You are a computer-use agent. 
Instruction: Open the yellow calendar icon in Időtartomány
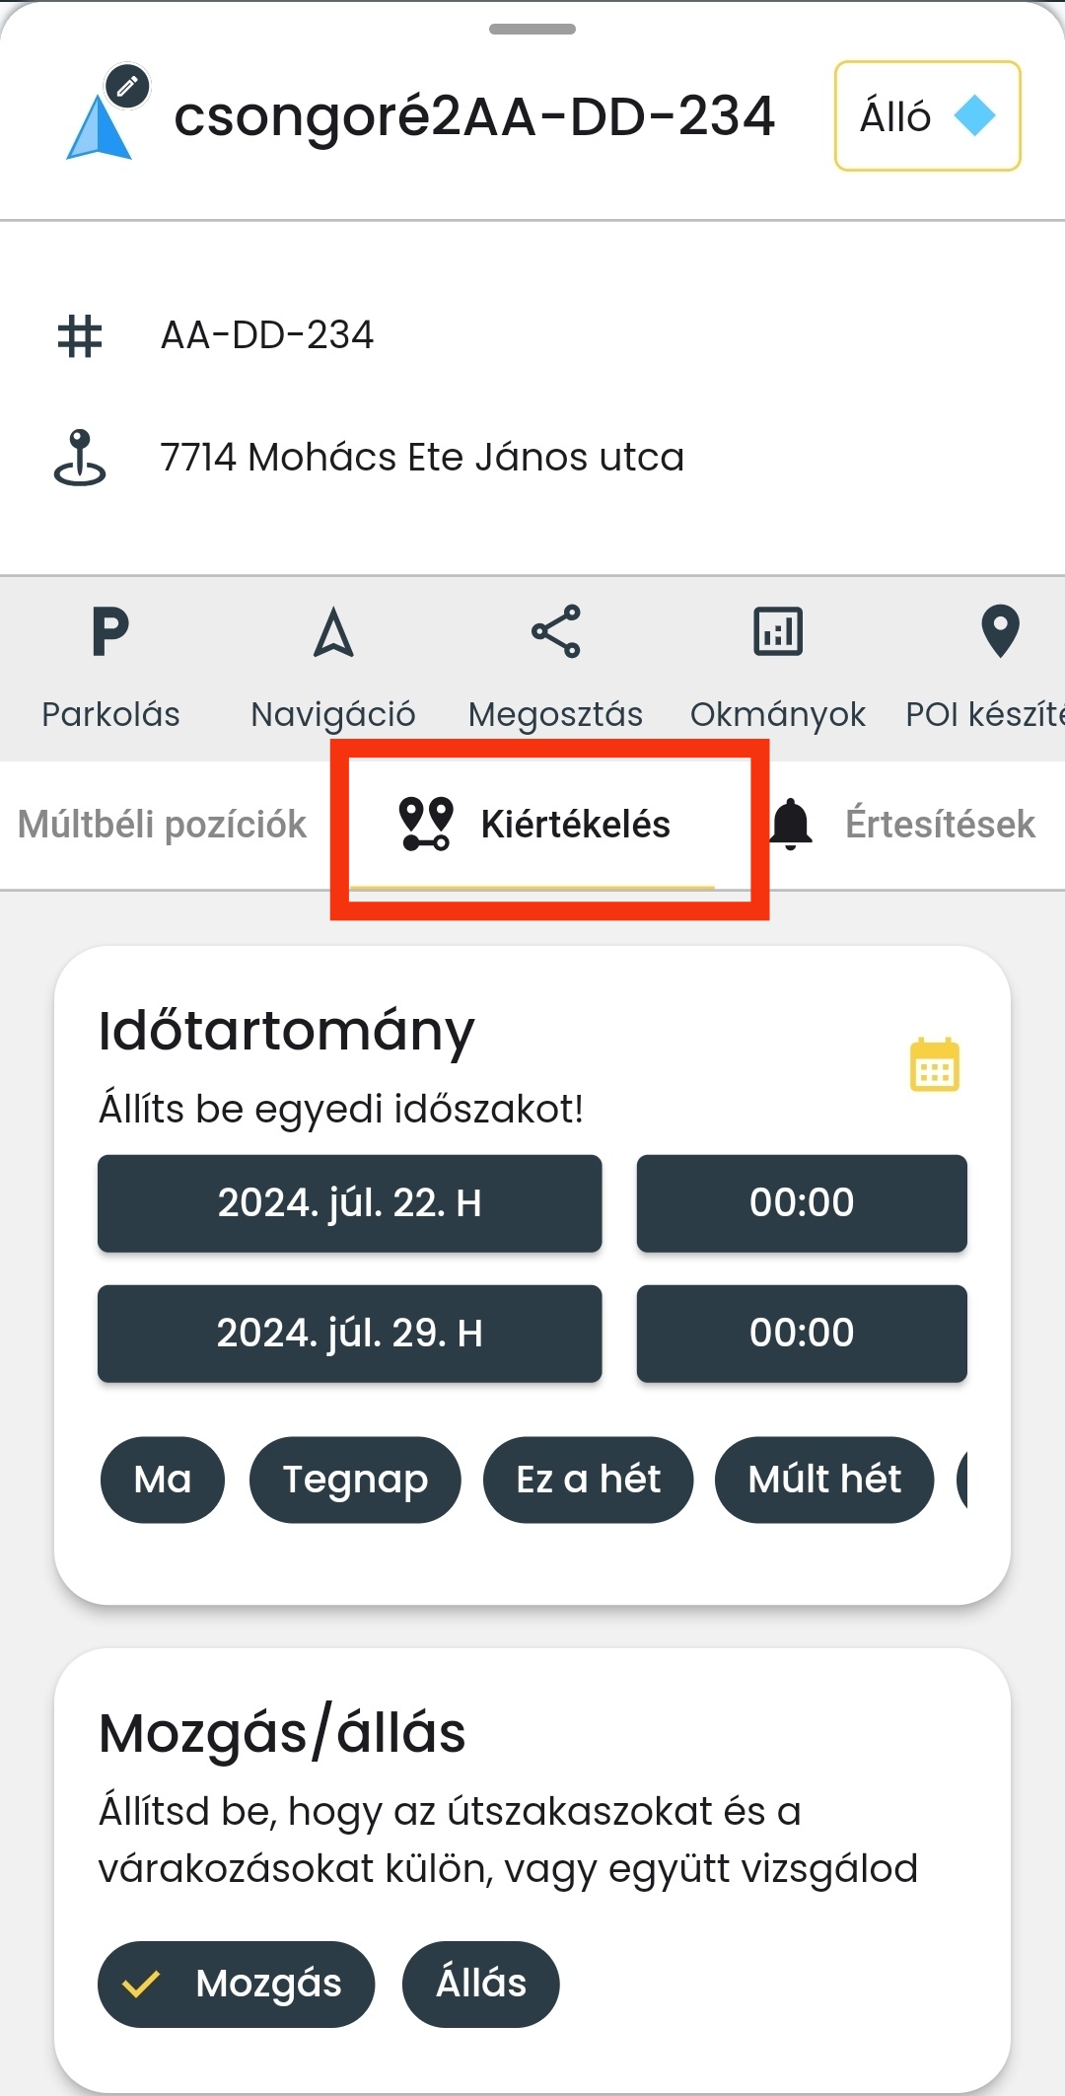click(x=934, y=1065)
